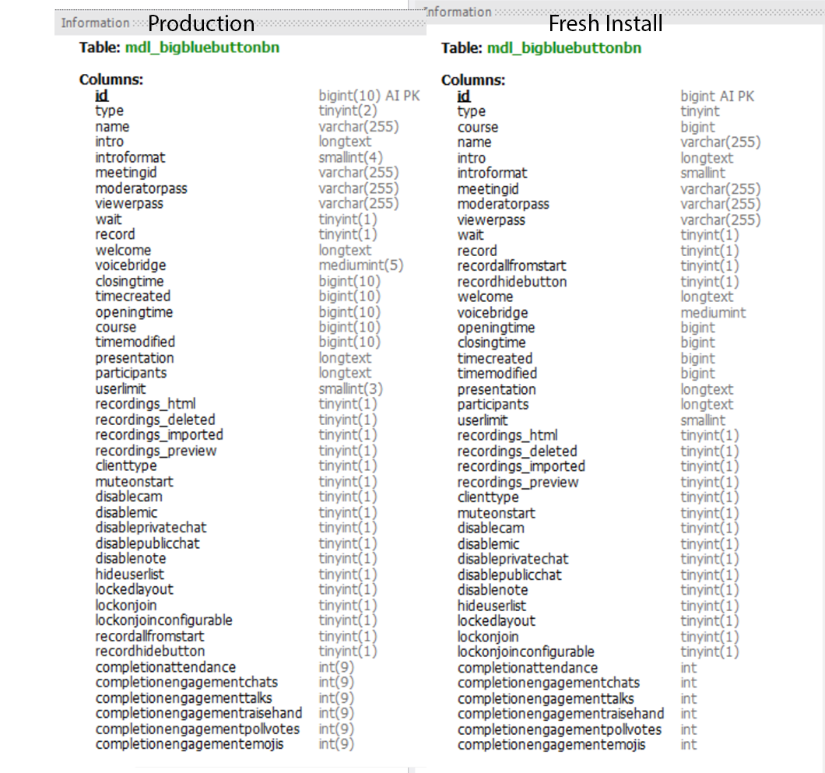Image resolution: width=825 pixels, height=773 pixels.
Task: Select table name mdl_bigbluebuttonbn in the Fresh Install panel
Action: pyautogui.click(x=564, y=48)
